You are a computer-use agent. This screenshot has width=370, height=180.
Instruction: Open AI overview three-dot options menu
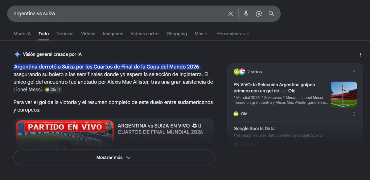click(360, 55)
